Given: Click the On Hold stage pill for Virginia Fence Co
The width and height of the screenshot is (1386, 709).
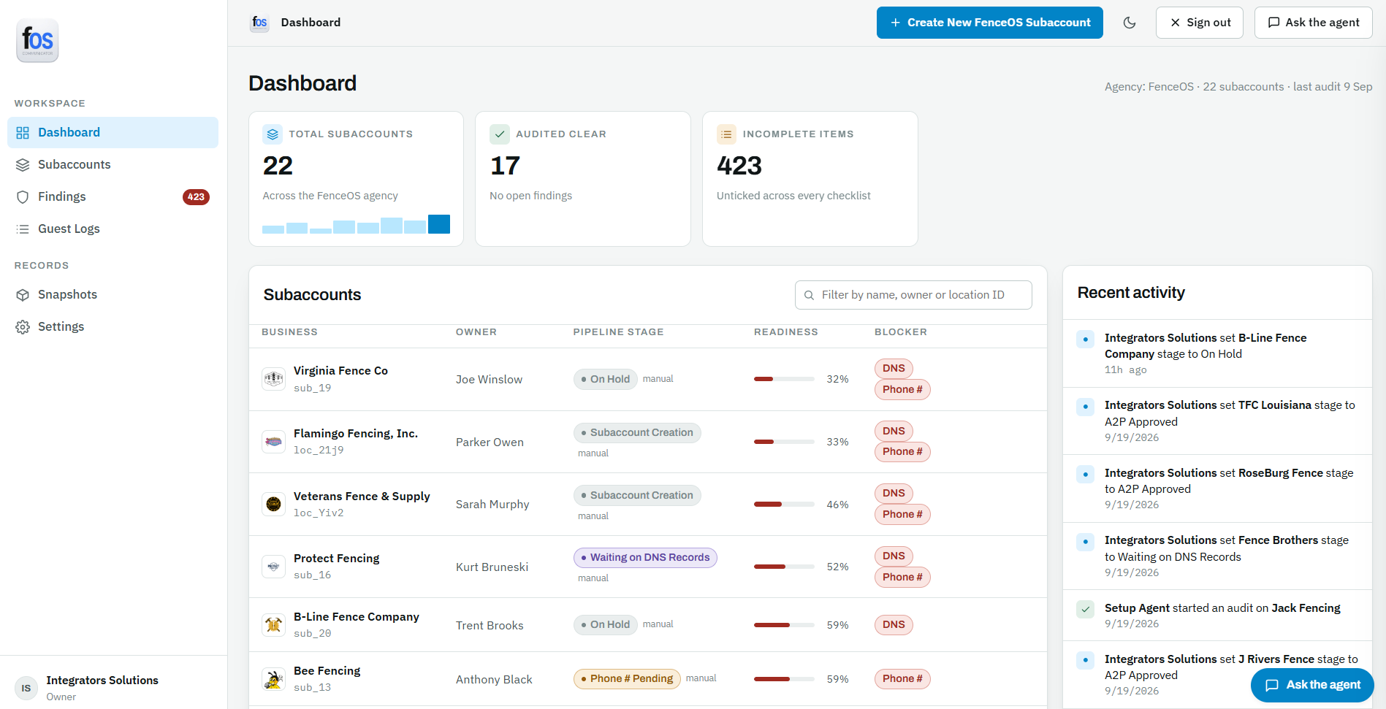Looking at the screenshot, I should [606, 379].
